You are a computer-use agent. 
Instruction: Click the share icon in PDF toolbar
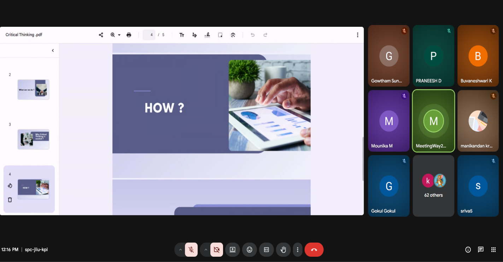point(101,35)
